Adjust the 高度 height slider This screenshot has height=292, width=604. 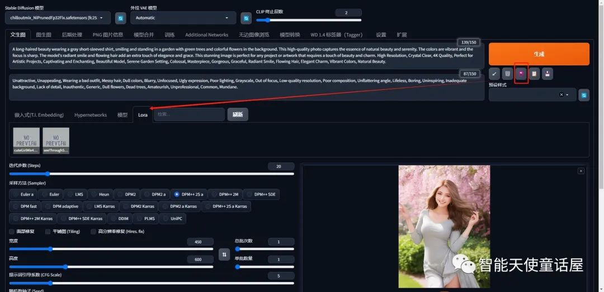(111, 267)
